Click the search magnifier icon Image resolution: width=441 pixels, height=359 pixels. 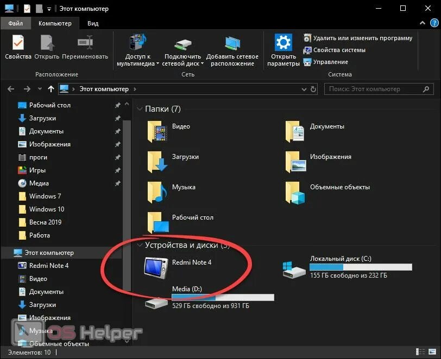[426, 89]
